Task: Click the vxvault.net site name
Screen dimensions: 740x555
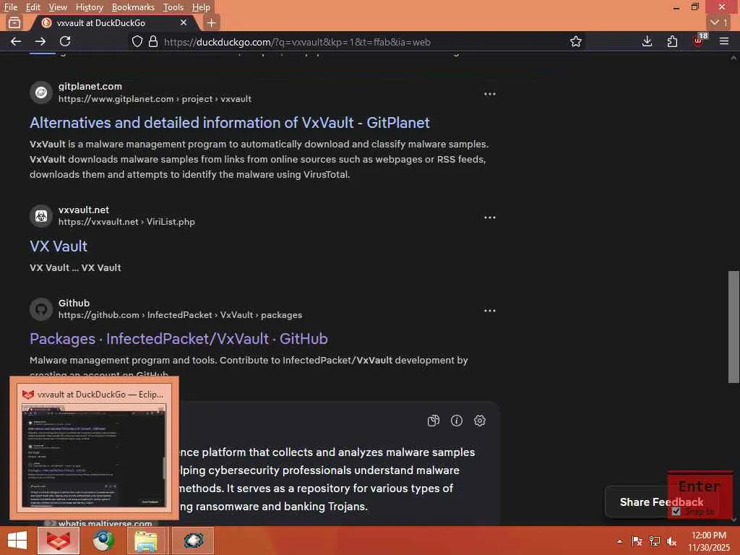Action: click(x=84, y=210)
